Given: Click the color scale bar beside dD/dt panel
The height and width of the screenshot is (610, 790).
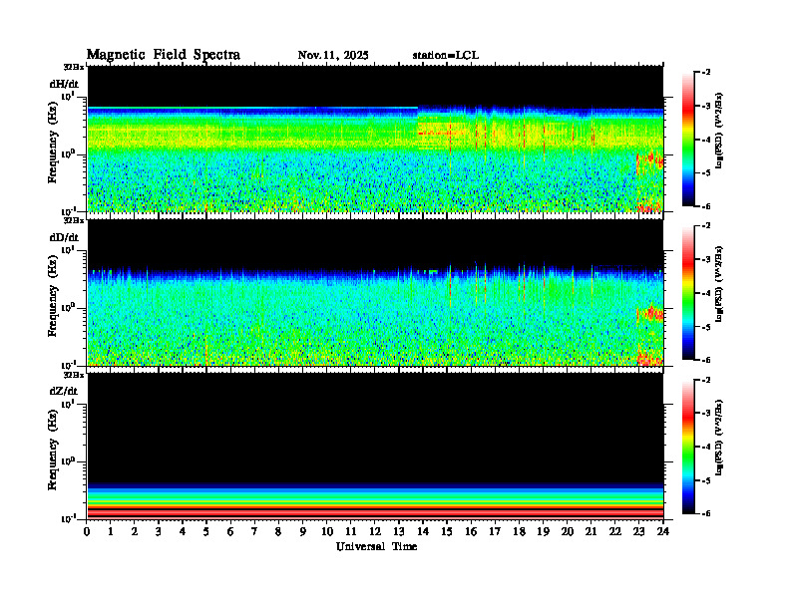Looking at the screenshot, I should pos(688,293).
